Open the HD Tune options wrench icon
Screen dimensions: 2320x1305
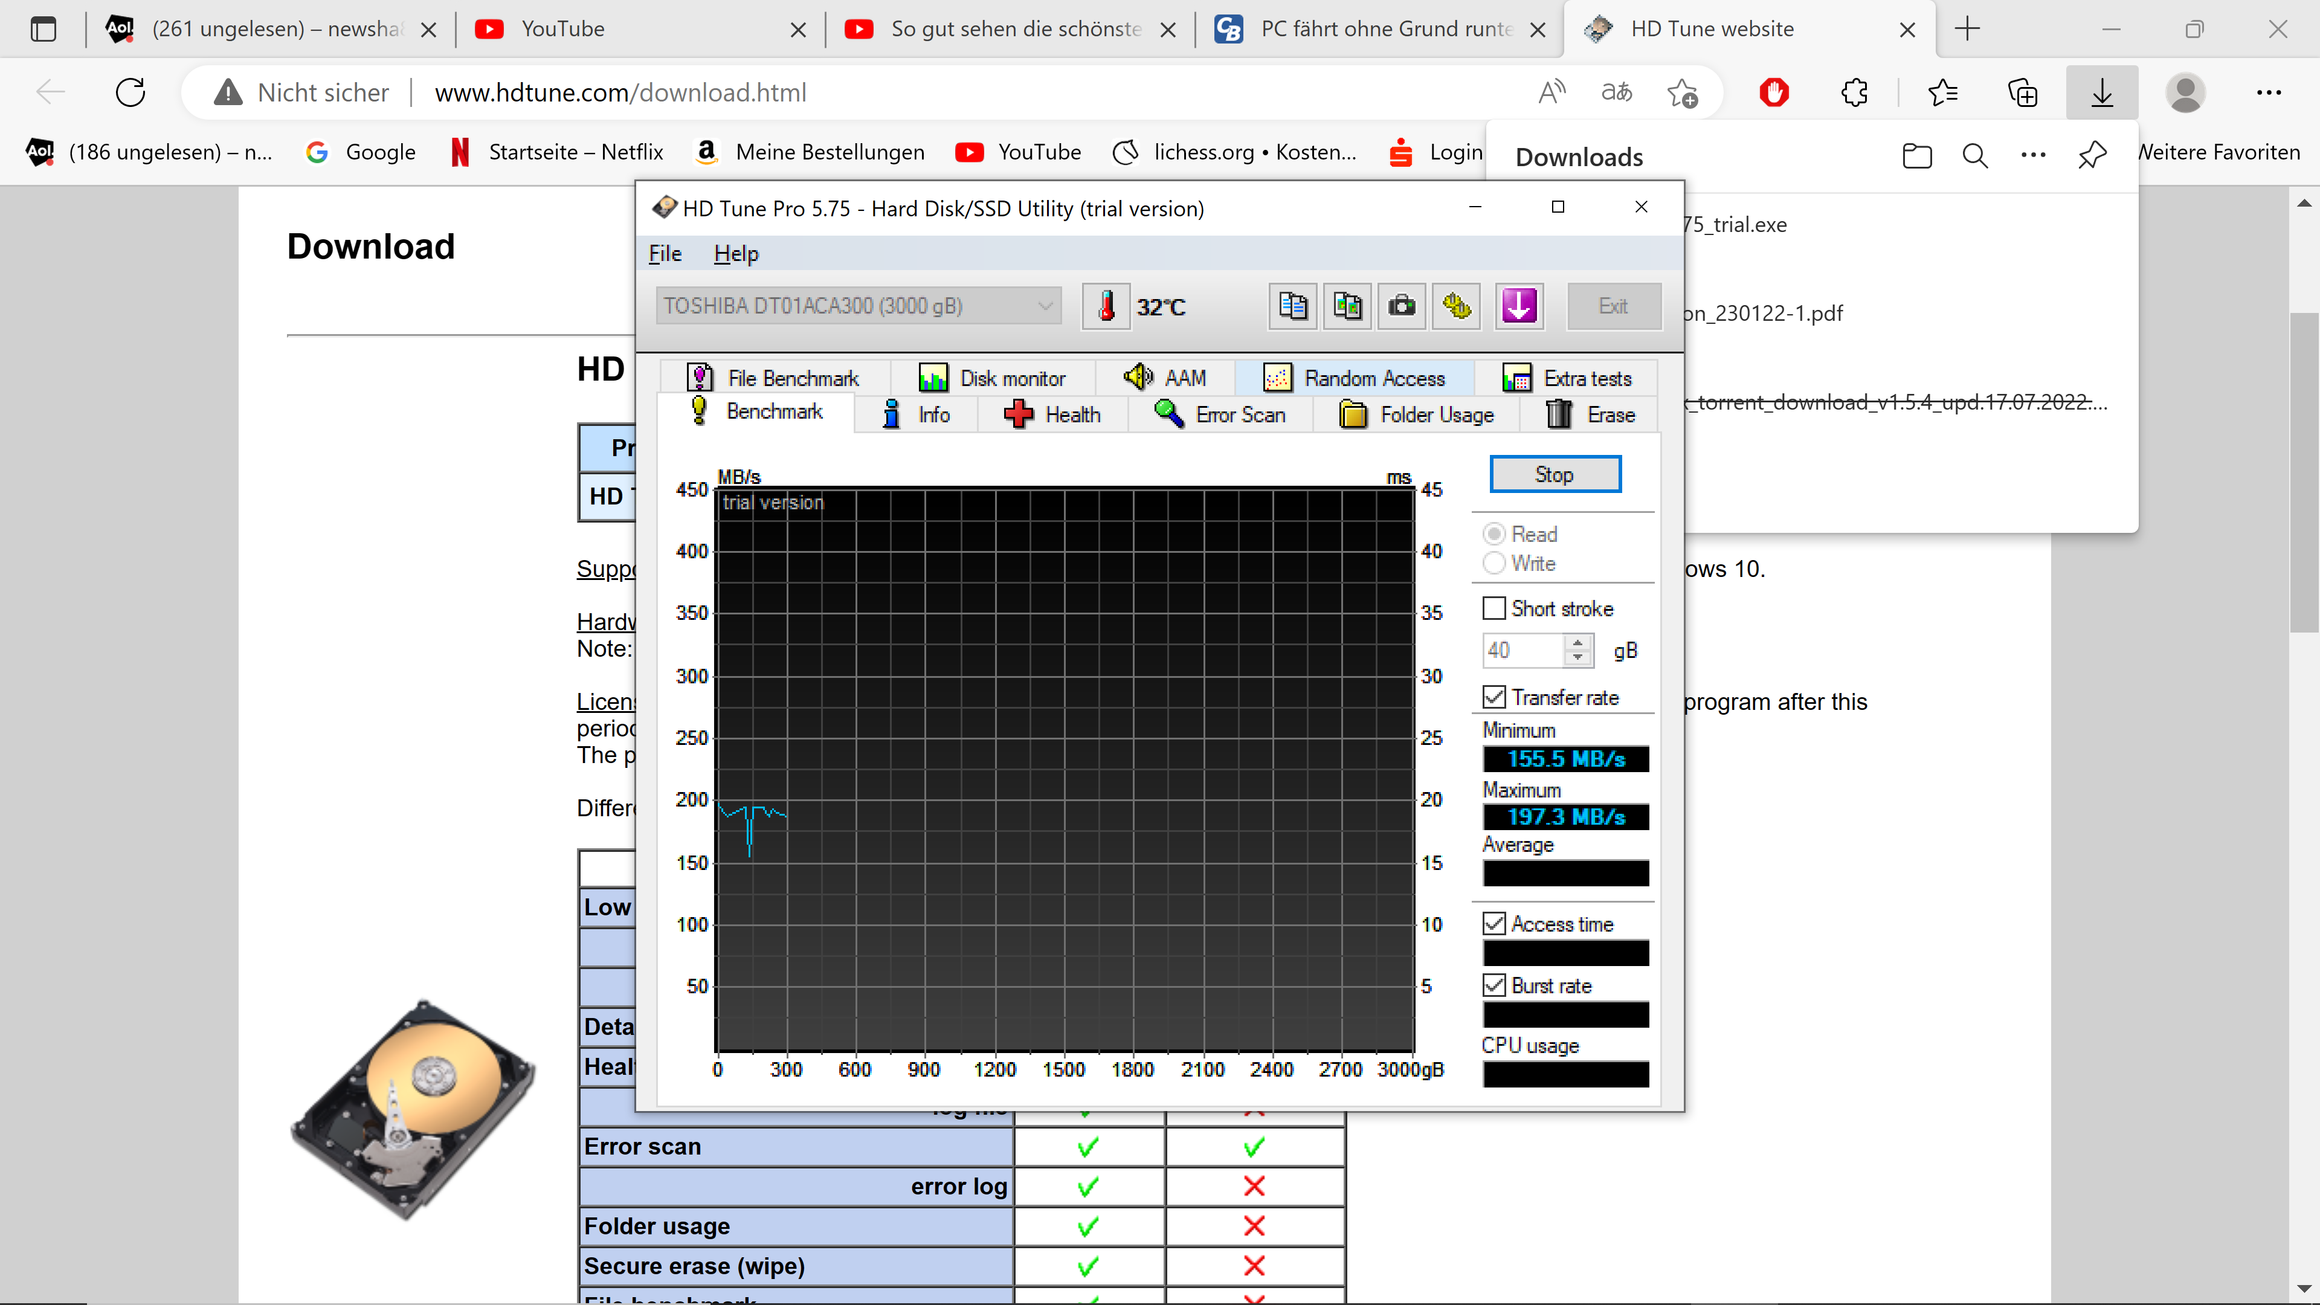(1456, 306)
